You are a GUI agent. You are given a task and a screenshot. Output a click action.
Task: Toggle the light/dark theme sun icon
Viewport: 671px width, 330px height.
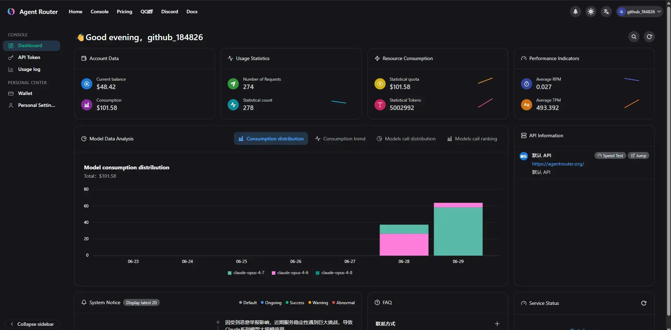tap(591, 12)
